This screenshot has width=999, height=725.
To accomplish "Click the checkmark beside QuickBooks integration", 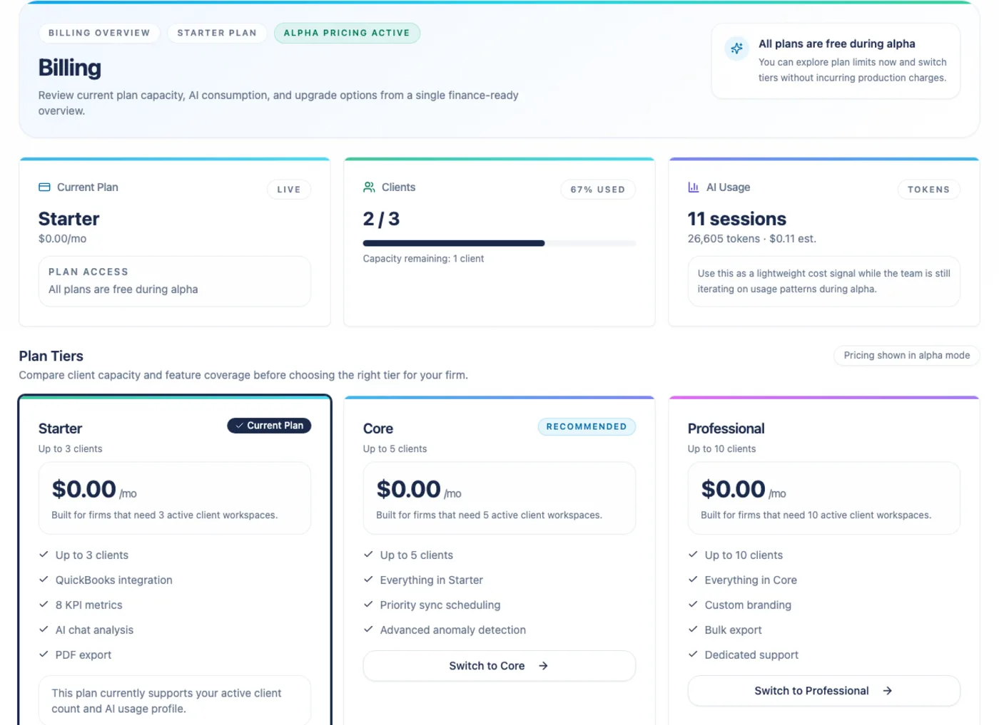I will 44,580.
